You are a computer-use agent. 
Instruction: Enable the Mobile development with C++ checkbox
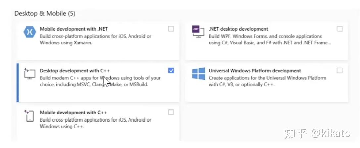coord(171,112)
